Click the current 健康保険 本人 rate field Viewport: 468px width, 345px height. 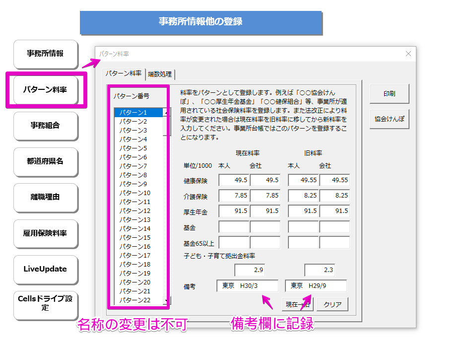[x=234, y=180]
